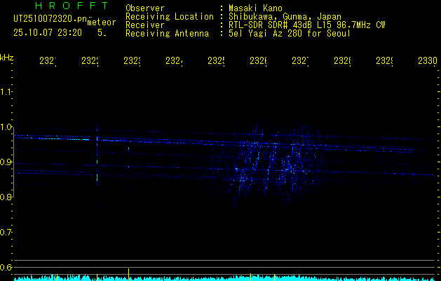The height and width of the screenshot is (281, 441).
Task: Select the RTL-SDR SDR# receiver description
Action: tap(307, 25)
